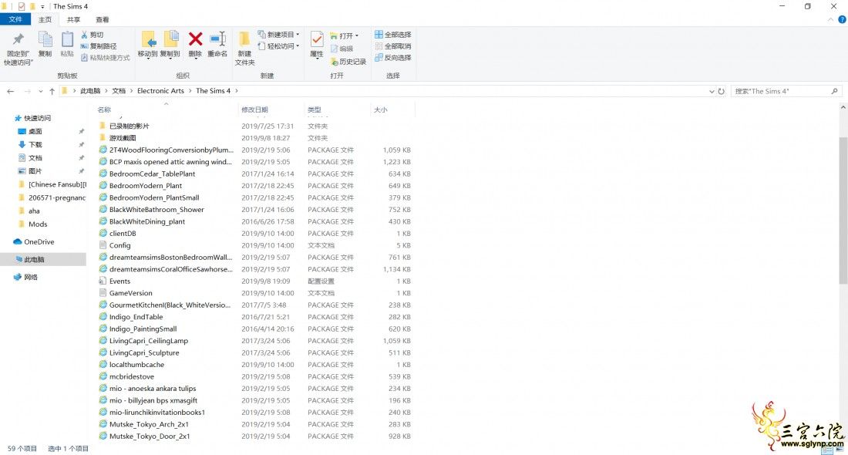848x455 pixels.
Task: Select Quick access (快速访问) in sidebar
Action: tap(37, 118)
